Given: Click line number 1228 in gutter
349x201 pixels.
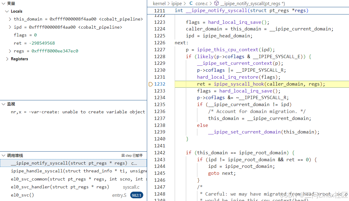Looking at the screenshot, I should 160,57.
